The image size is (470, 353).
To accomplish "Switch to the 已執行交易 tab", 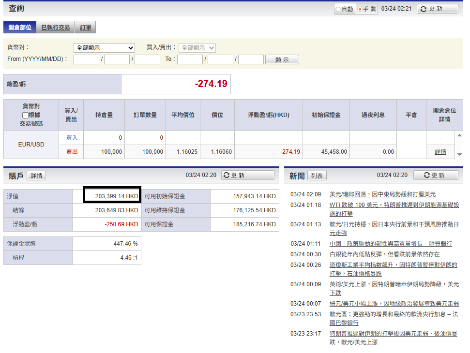I will [56, 27].
